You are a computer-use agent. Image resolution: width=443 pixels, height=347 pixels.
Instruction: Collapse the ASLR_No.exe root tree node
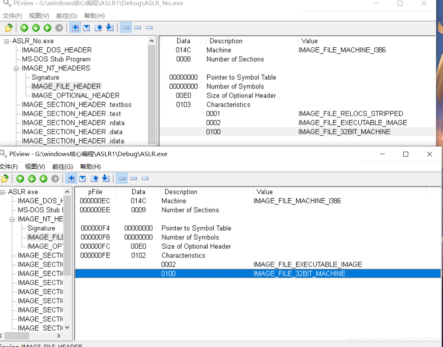point(6,41)
